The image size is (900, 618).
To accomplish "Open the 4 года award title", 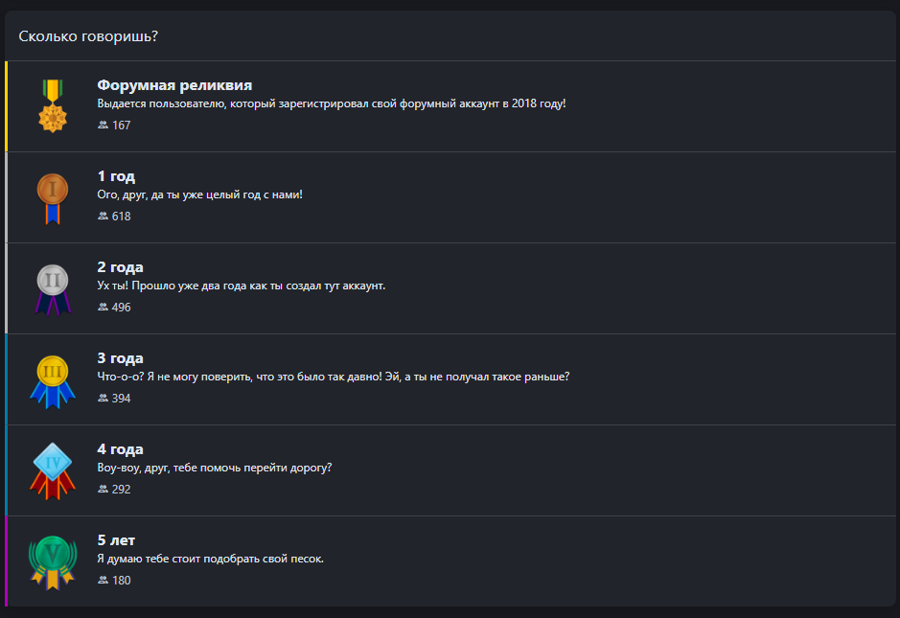I will 120,449.
